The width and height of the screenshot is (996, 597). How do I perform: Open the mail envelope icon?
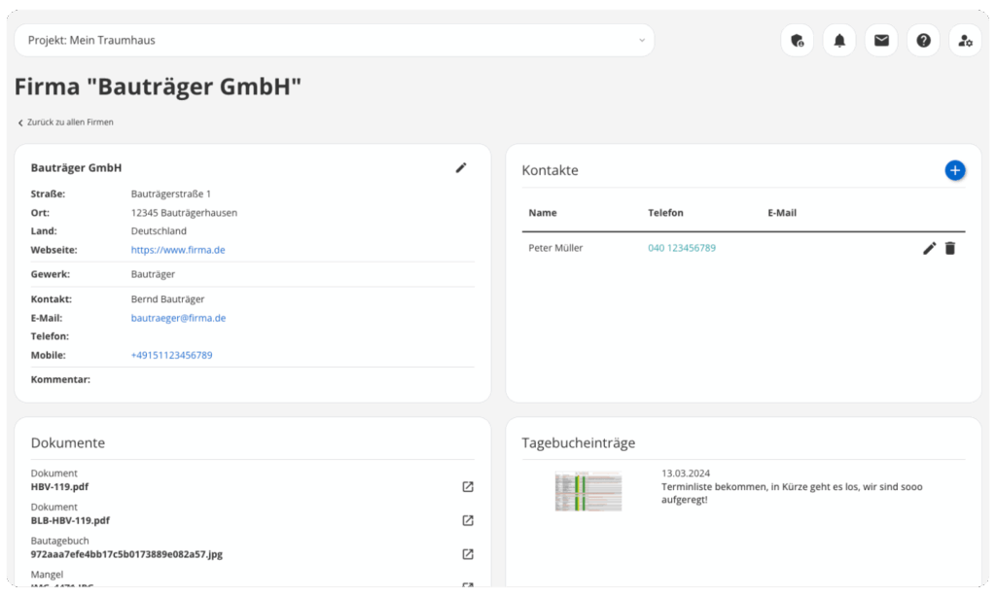tap(881, 41)
